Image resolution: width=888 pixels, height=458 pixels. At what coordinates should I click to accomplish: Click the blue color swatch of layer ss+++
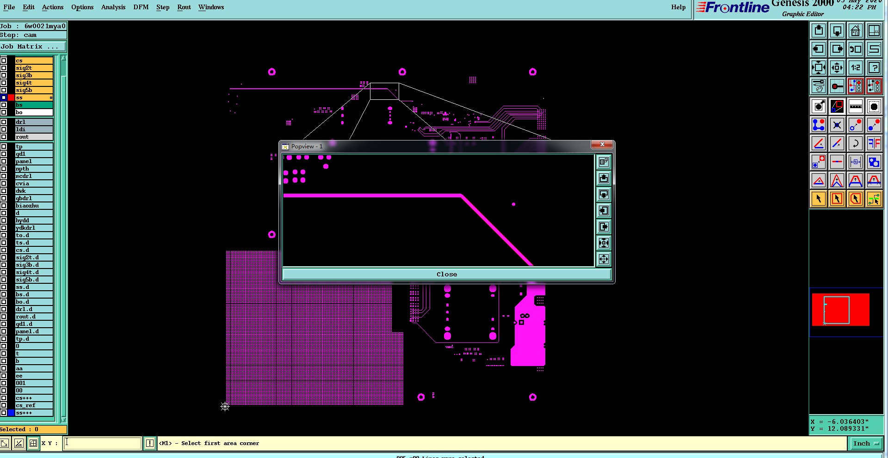tap(11, 413)
